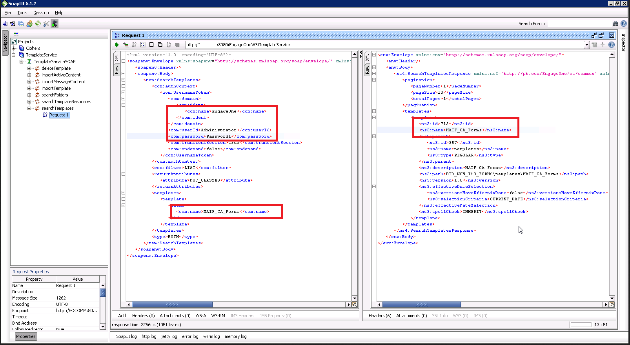This screenshot has height=345, width=630.
Task: Open the main toolbar help icon
Action: [x=624, y=24]
